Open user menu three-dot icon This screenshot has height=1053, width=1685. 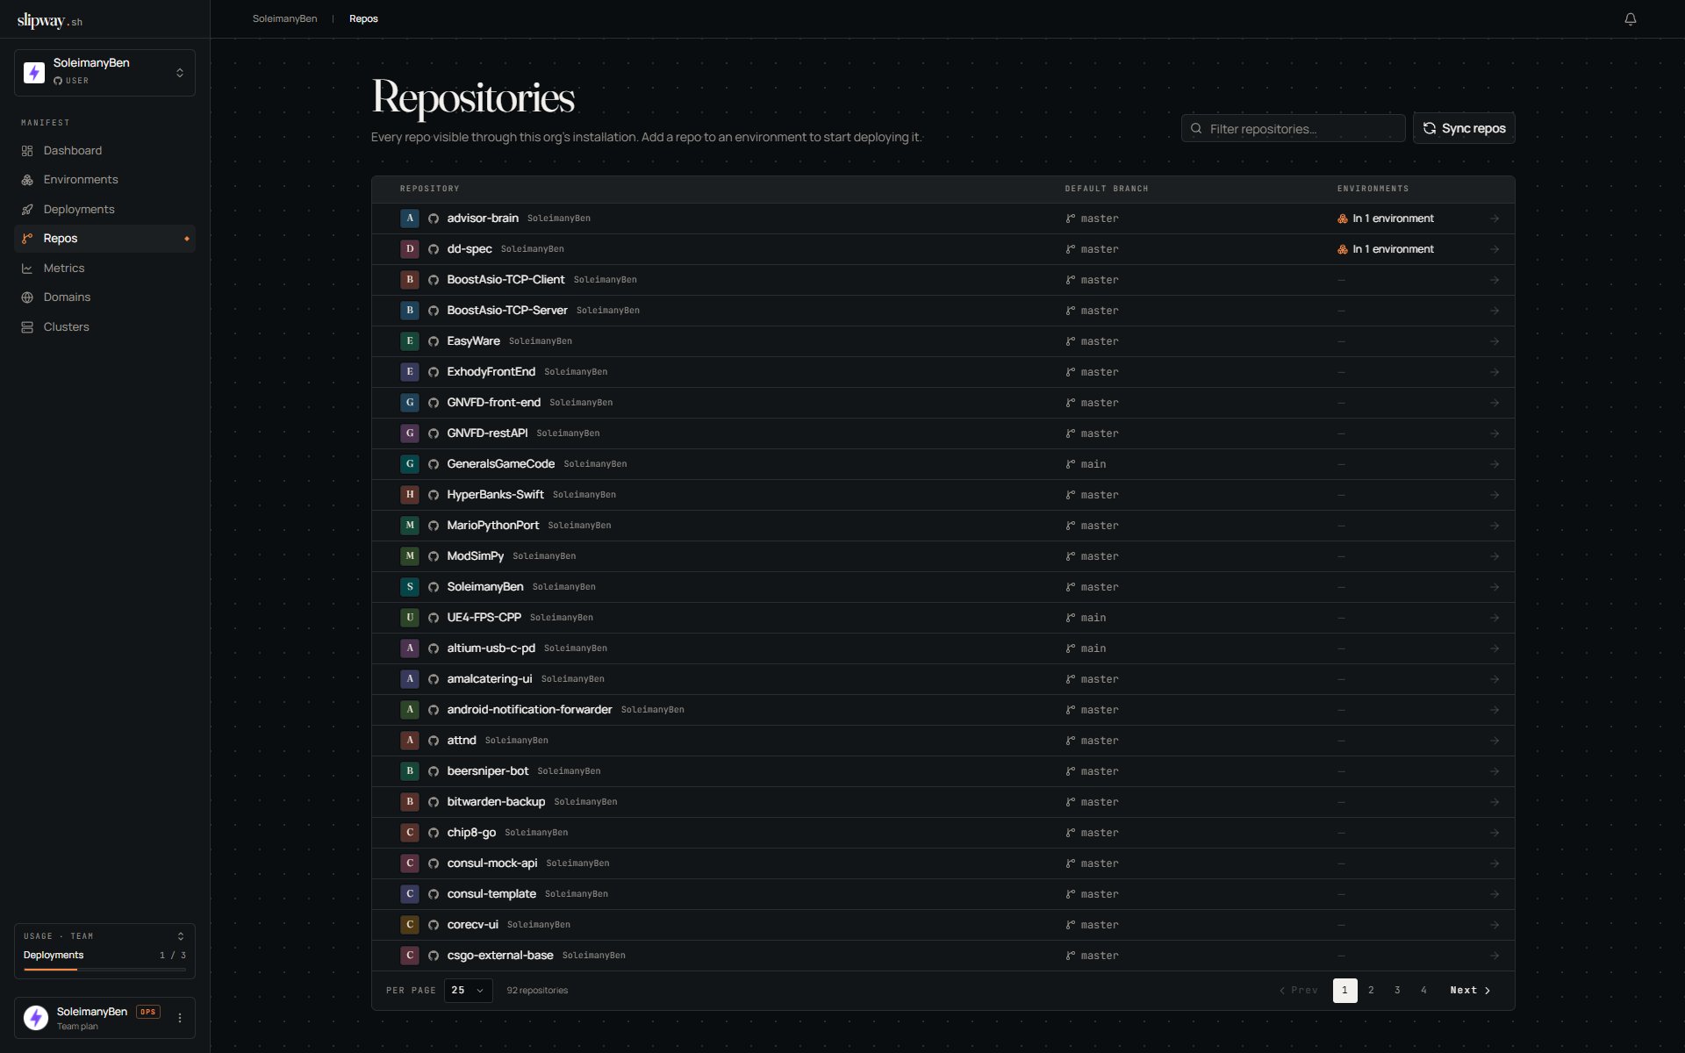click(180, 1018)
